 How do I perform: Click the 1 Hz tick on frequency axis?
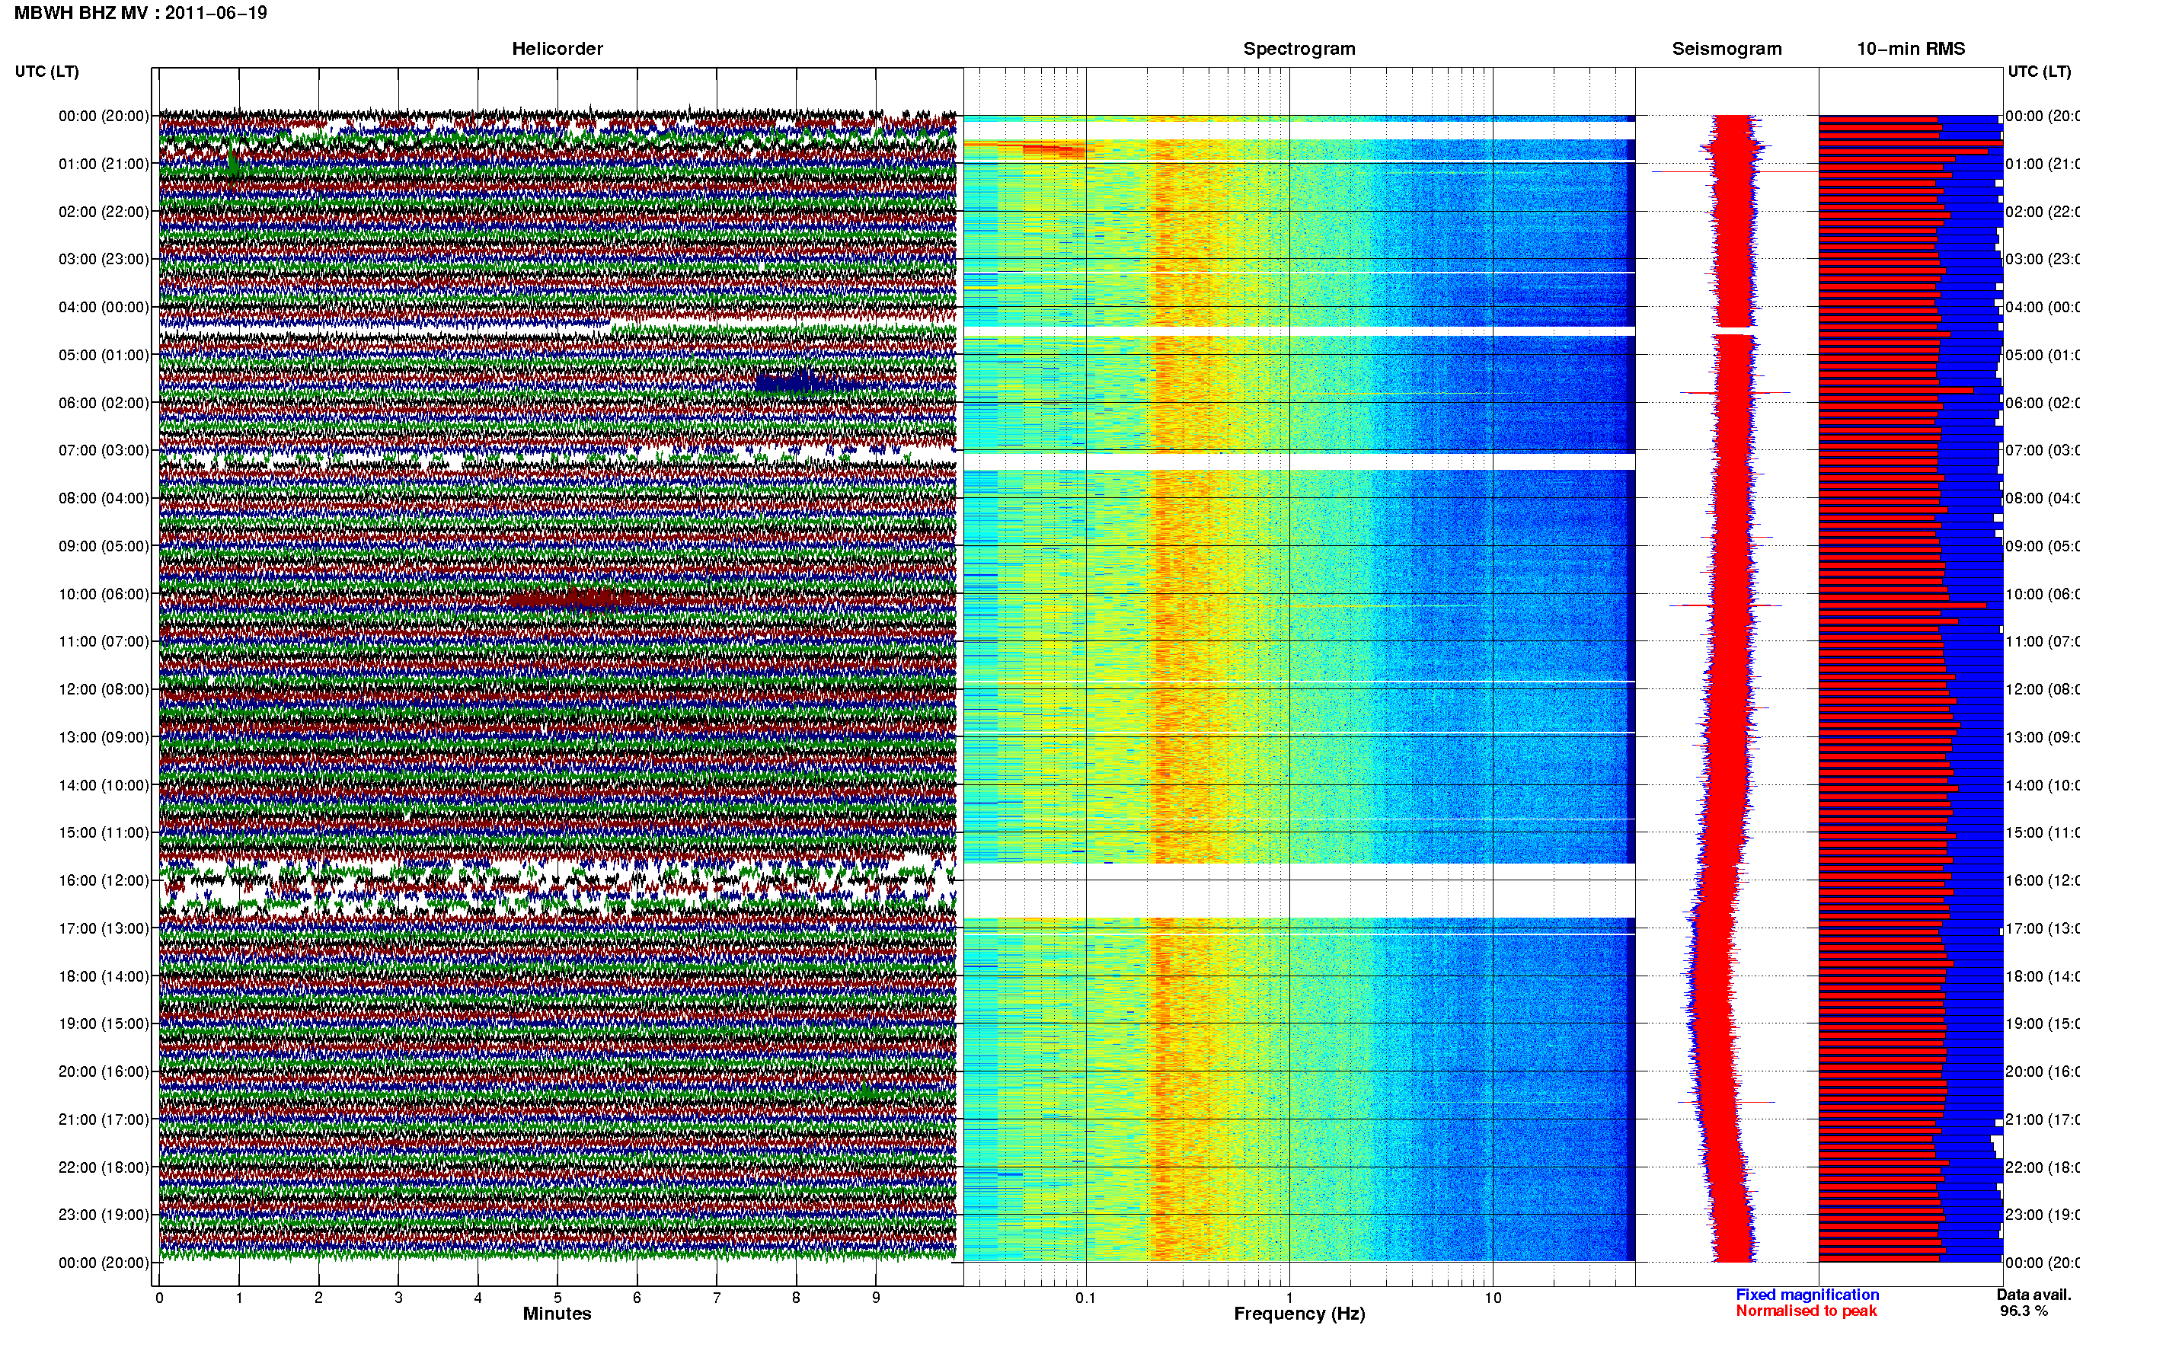(1289, 1298)
